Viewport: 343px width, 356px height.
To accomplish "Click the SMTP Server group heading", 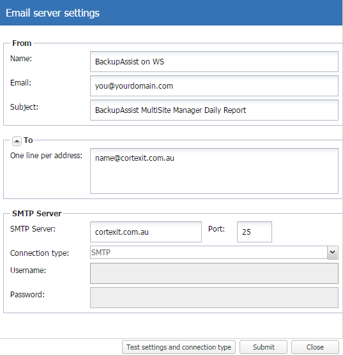I will [36, 214].
